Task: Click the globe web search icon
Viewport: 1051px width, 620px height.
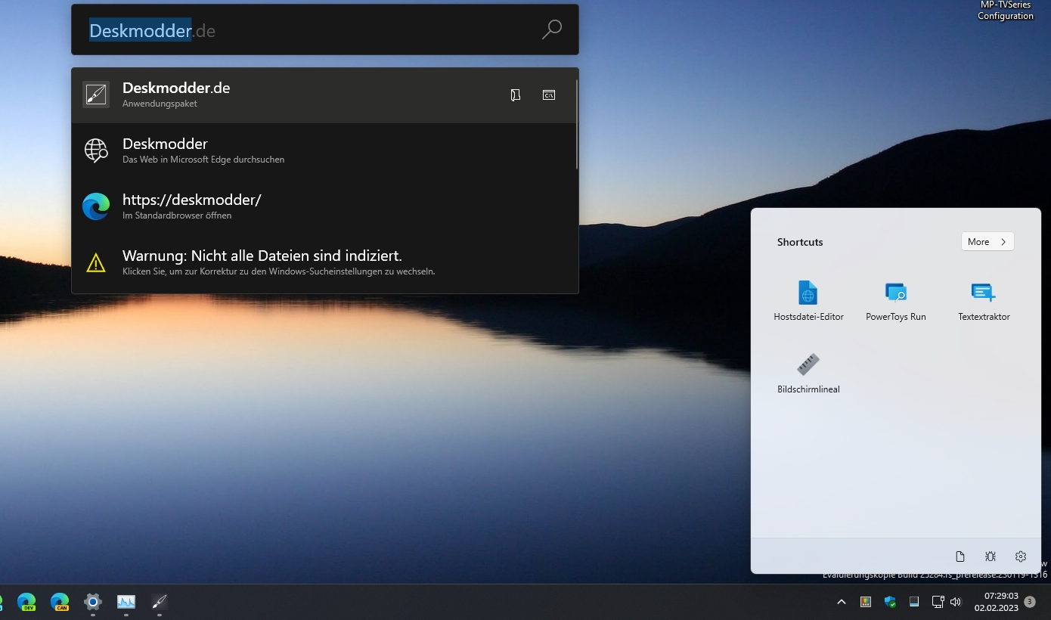Action: click(x=96, y=150)
